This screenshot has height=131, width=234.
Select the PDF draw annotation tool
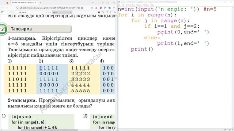(x=110, y=12)
